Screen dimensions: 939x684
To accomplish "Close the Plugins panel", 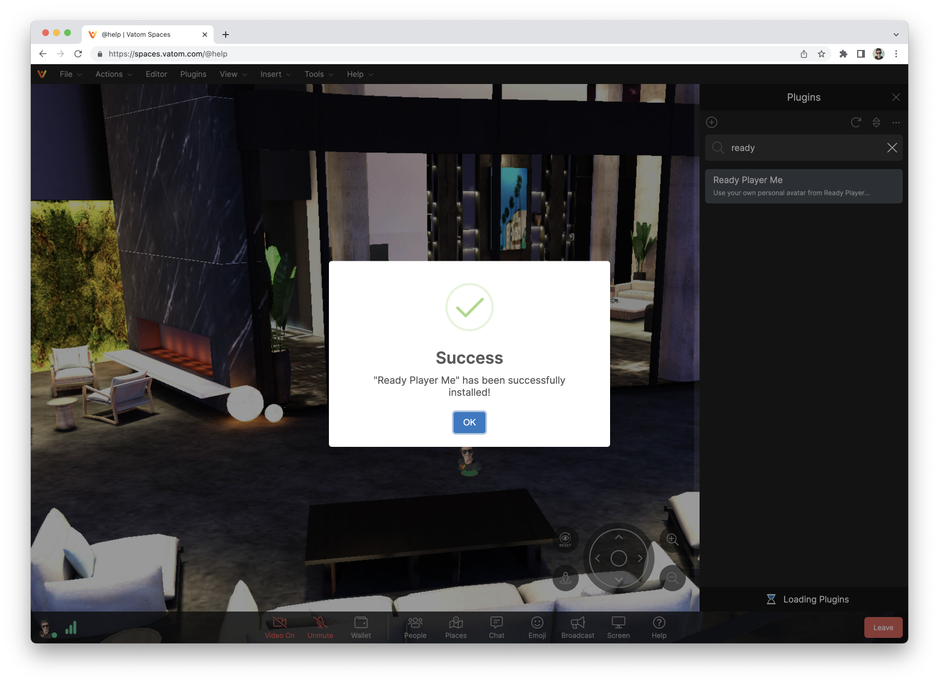I will 896,97.
